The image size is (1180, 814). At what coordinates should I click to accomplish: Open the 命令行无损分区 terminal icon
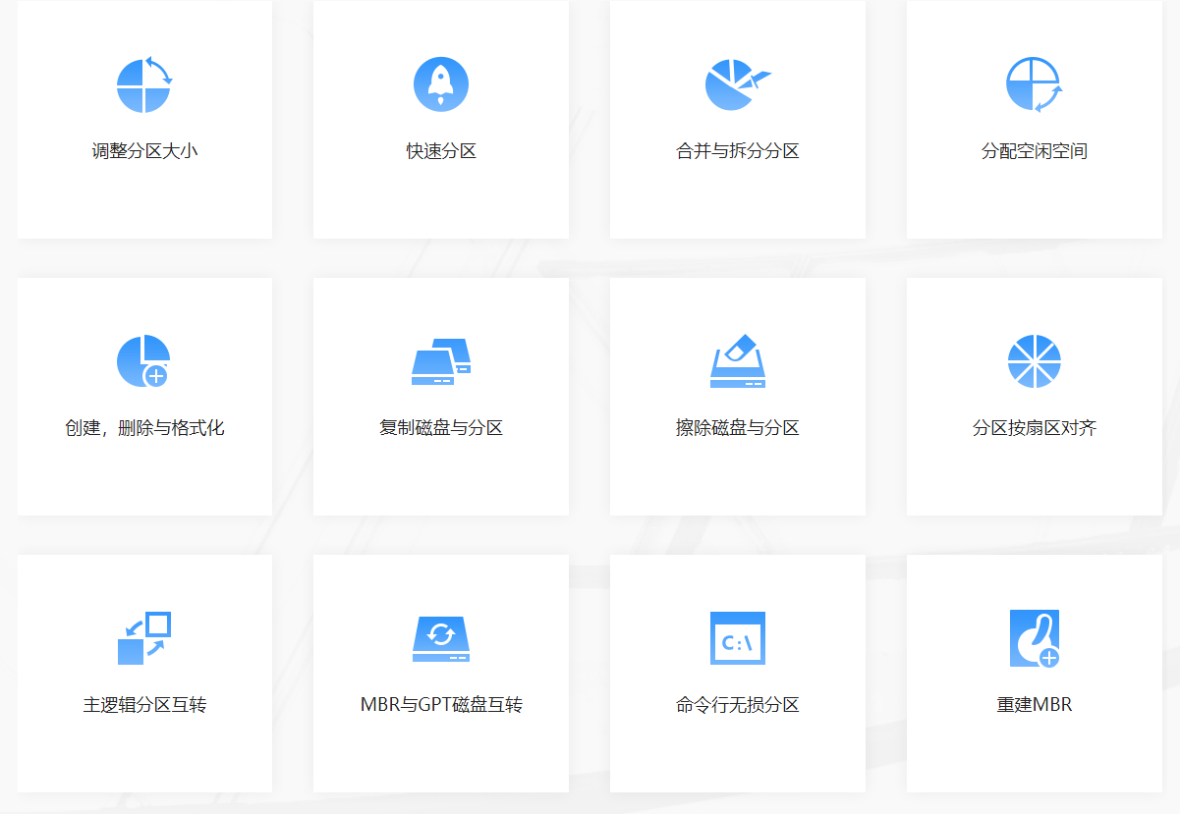[x=737, y=636]
